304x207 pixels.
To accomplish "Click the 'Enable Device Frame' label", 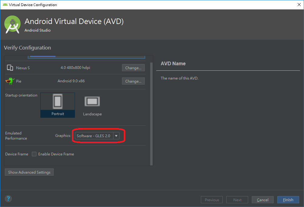I will [x=56, y=154].
